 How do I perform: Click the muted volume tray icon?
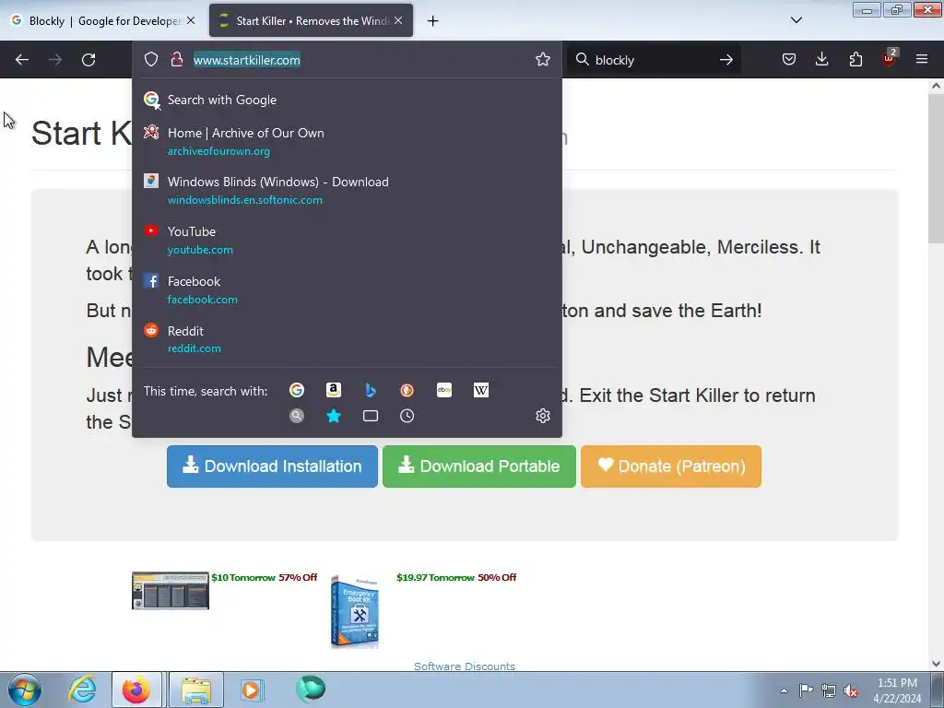tap(851, 691)
